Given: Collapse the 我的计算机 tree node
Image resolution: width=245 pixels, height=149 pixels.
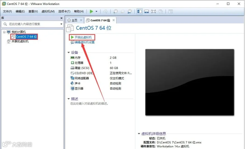Looking at the screenshot, I should tap(4, 32).
